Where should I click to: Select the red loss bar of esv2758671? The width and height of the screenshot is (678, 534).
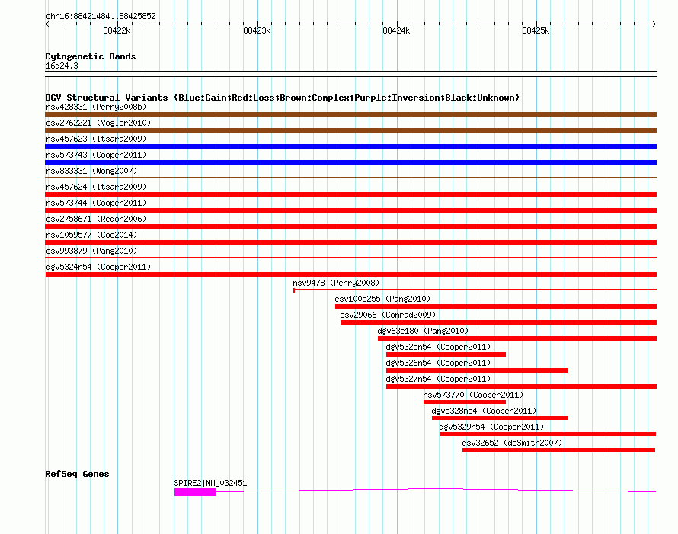(350, 226)
